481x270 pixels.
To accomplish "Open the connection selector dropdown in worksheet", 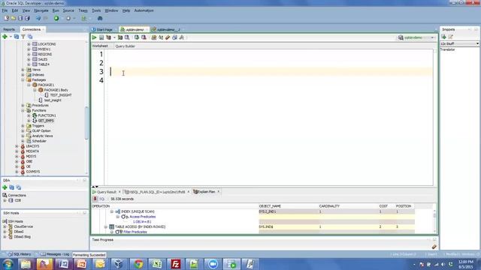I will point(433,37).
